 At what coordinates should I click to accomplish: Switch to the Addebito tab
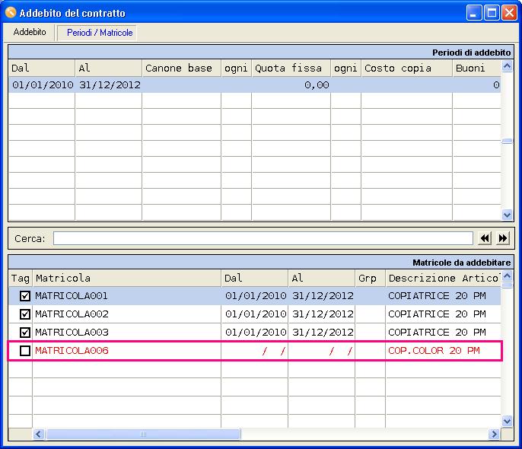tap(30, 33)
